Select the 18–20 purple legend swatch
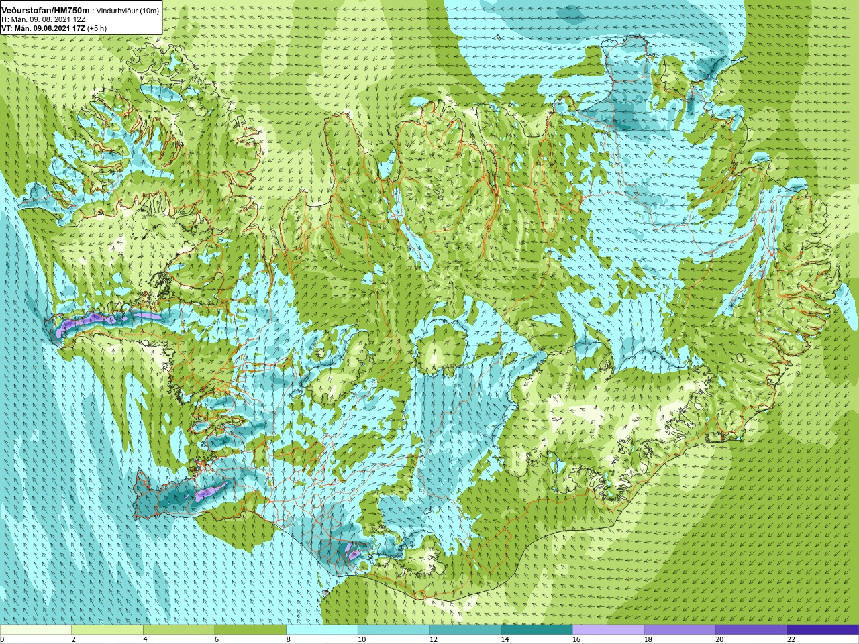Image resolution: width=859 pixels, height=644 pixels. [x=680, y=630]
